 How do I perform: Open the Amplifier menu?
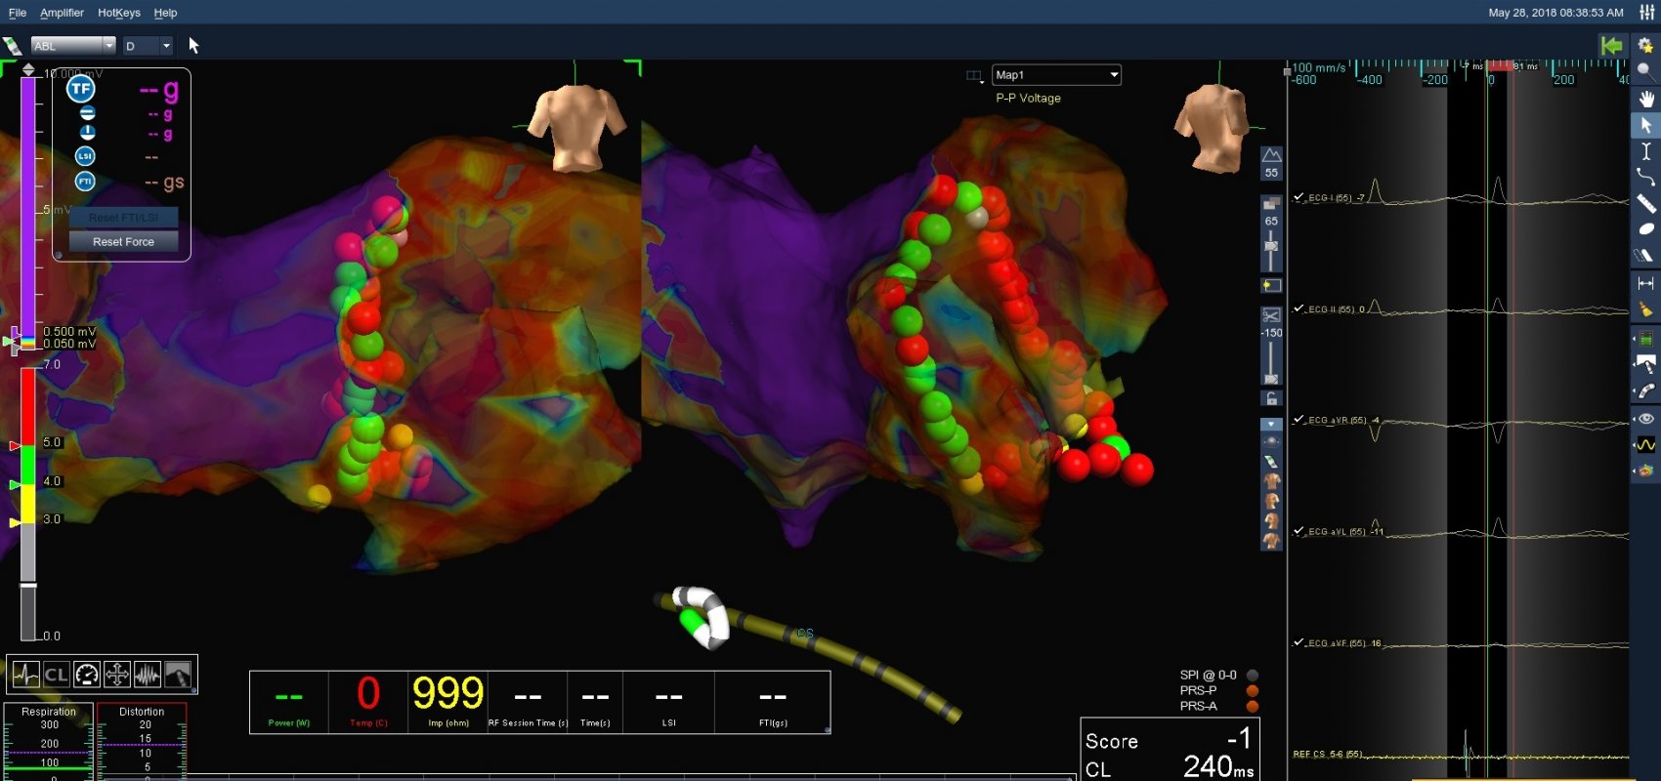click(x=62, y=13)
